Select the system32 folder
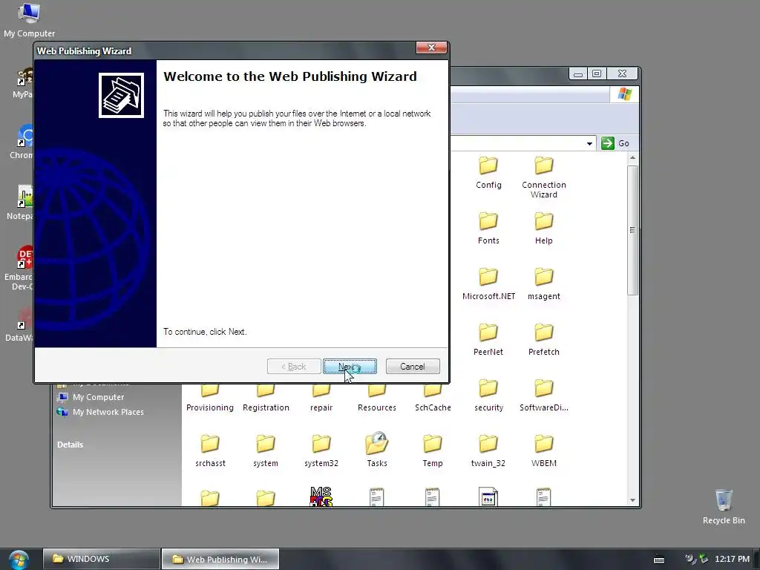Screen dimensions: 760x570 [x=321, y=451]
